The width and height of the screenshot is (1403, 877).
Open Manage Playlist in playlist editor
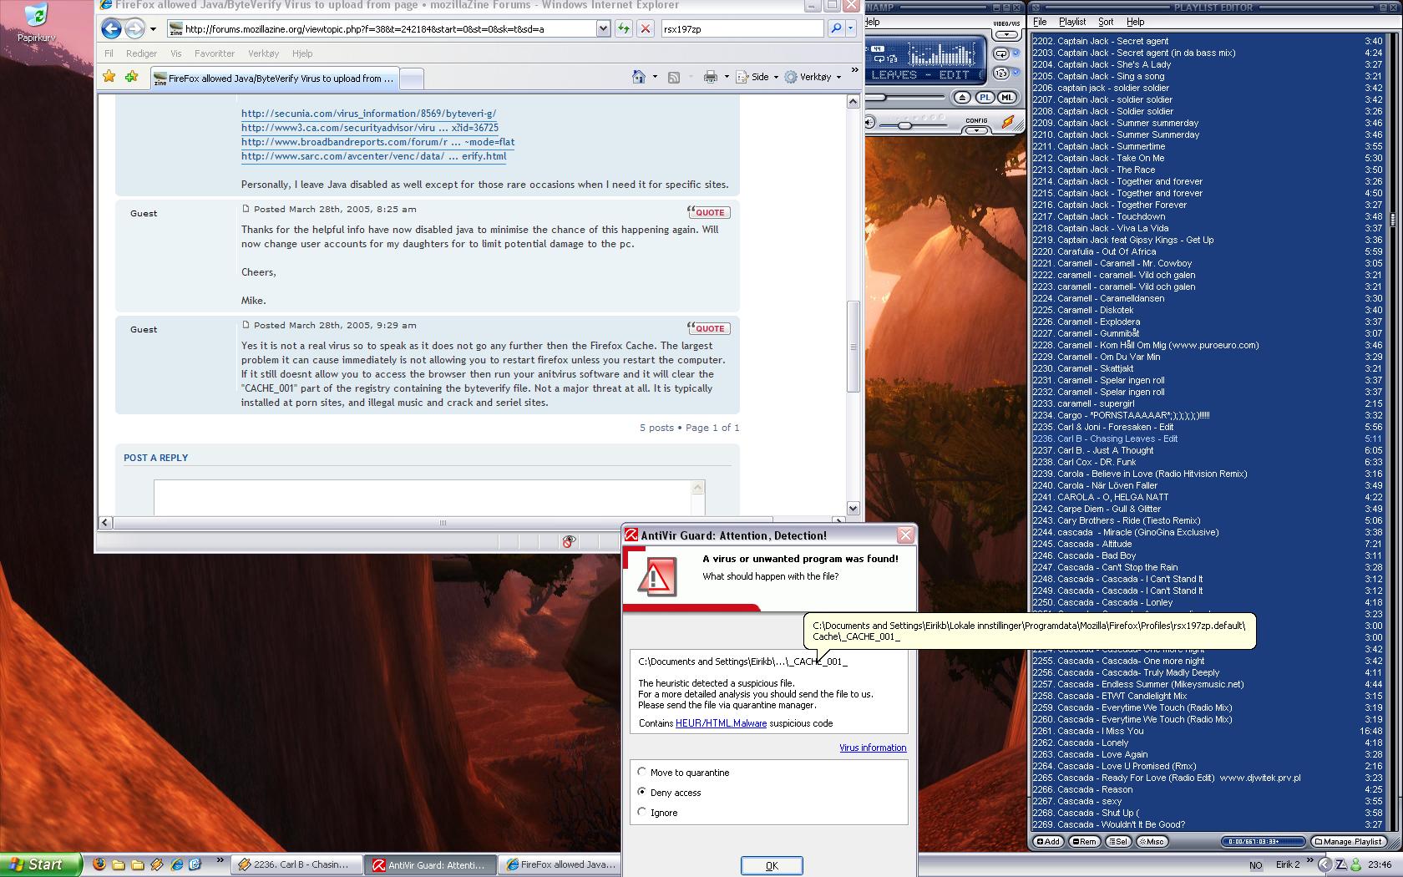click(x=1349, y=842)
